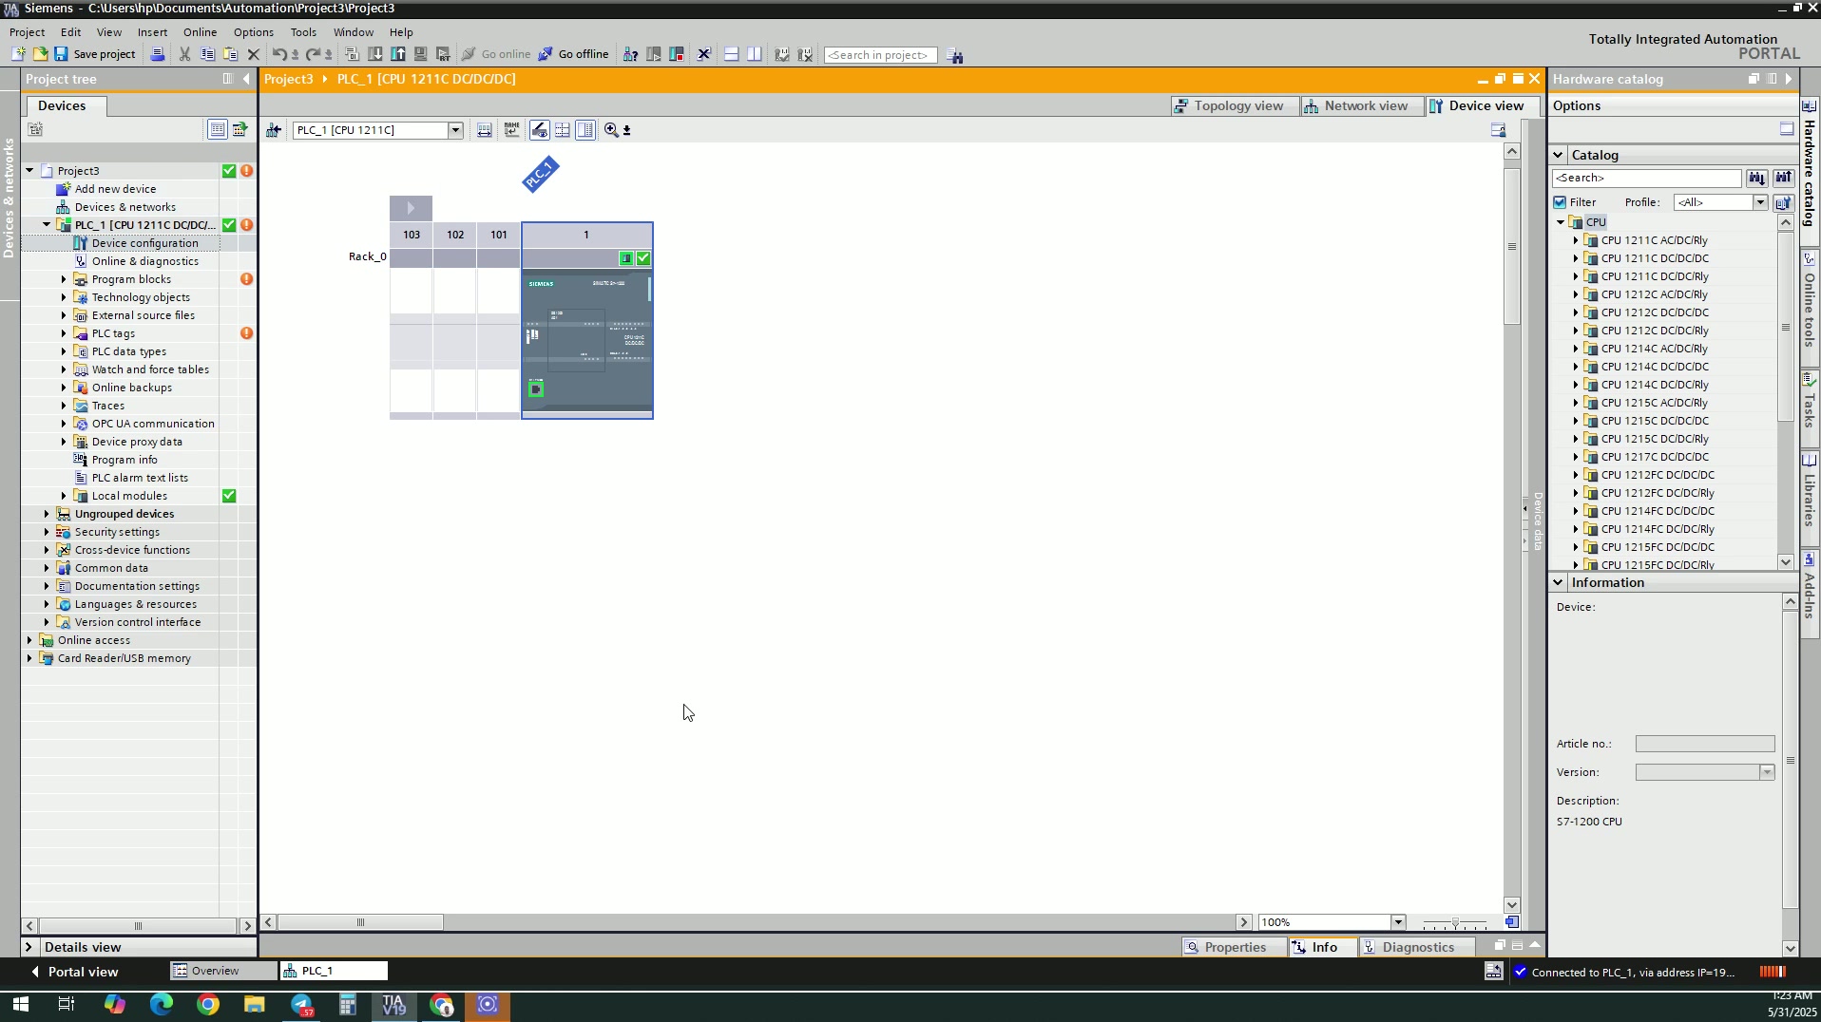Viewport: 1821px width, 1022px height.
Task: Collapse the CPU catalog folder
Action: click(x=1560, y=222)
